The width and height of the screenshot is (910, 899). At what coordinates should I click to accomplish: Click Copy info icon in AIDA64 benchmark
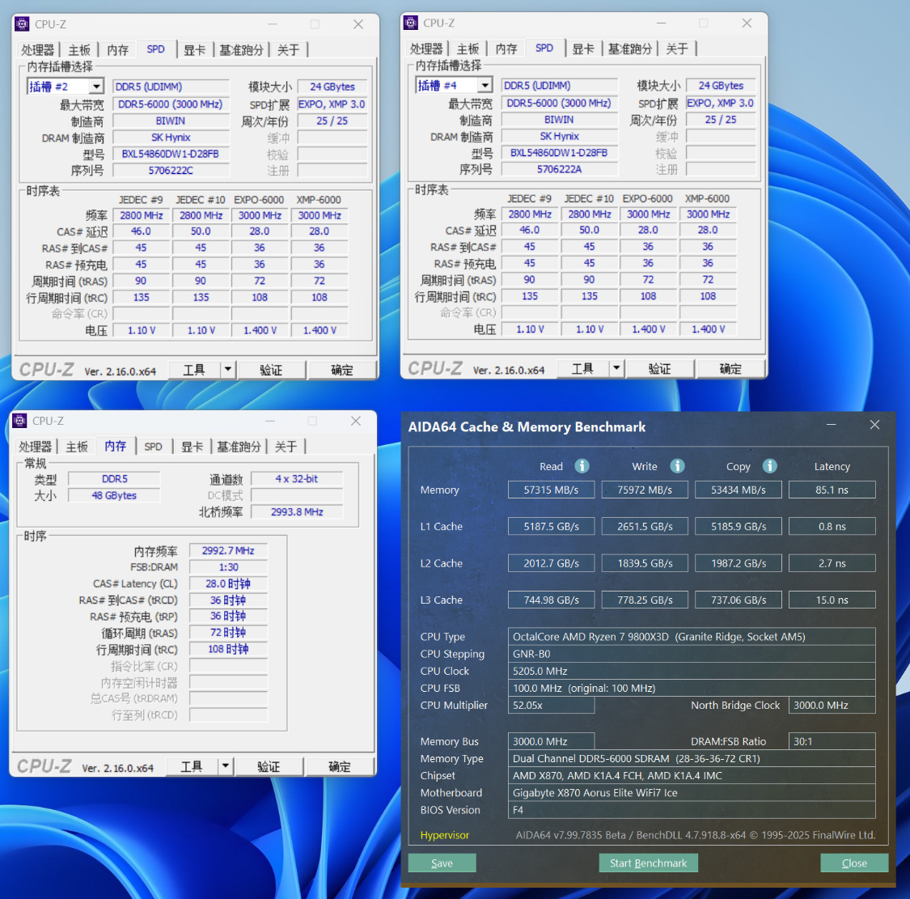769,466
